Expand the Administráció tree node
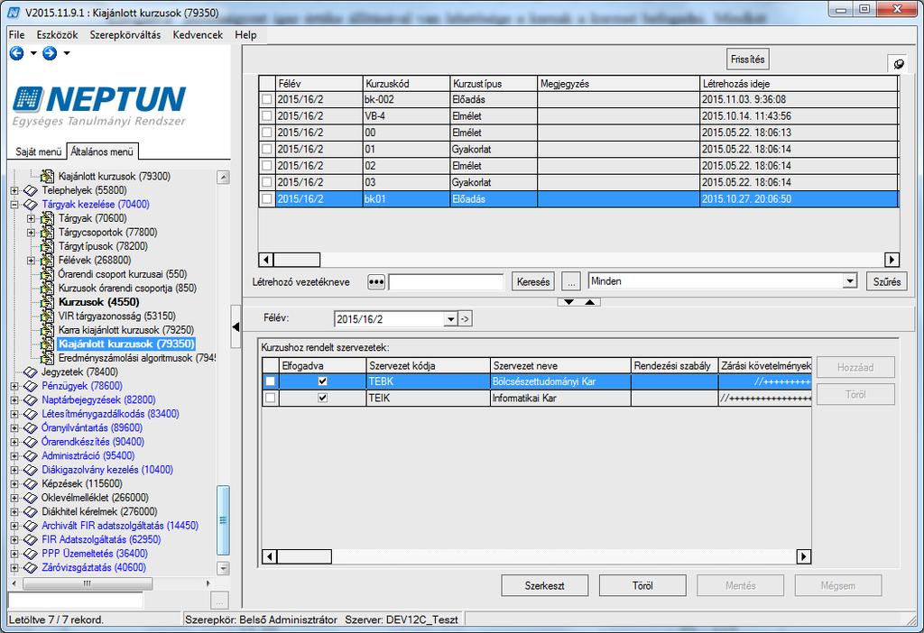This screenshot has width=924, height=633. pyautogui.click(x=14, y=455)
